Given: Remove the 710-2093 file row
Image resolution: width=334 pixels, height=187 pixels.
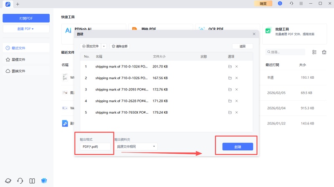Looking at the screenshot, I should tap(236, 90).
